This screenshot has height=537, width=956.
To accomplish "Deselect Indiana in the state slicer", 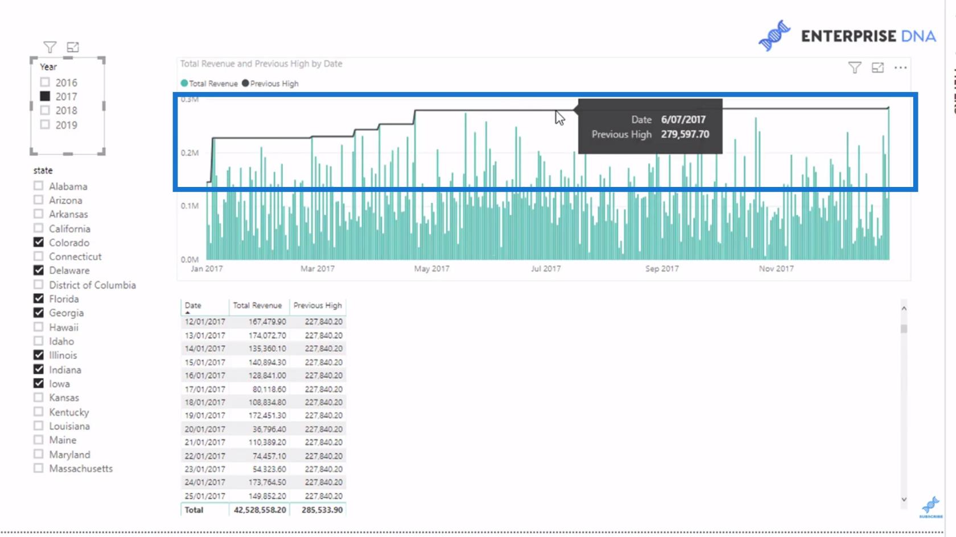I will [x=38, y=369].
